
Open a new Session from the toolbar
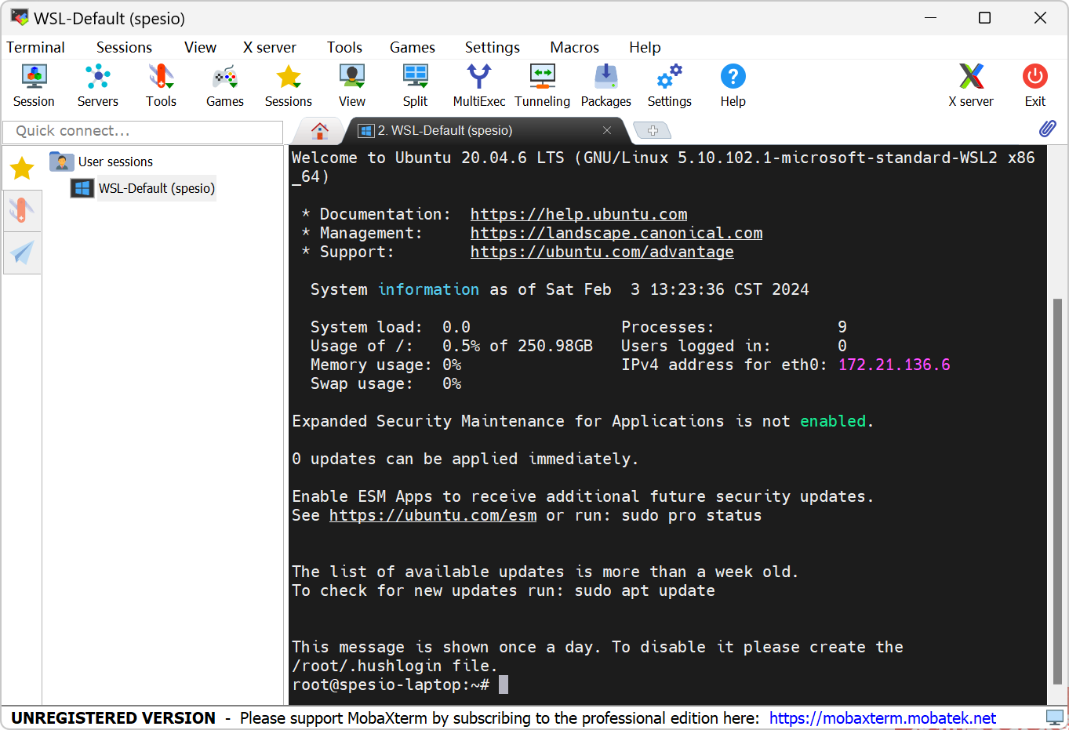pos(34,85)
